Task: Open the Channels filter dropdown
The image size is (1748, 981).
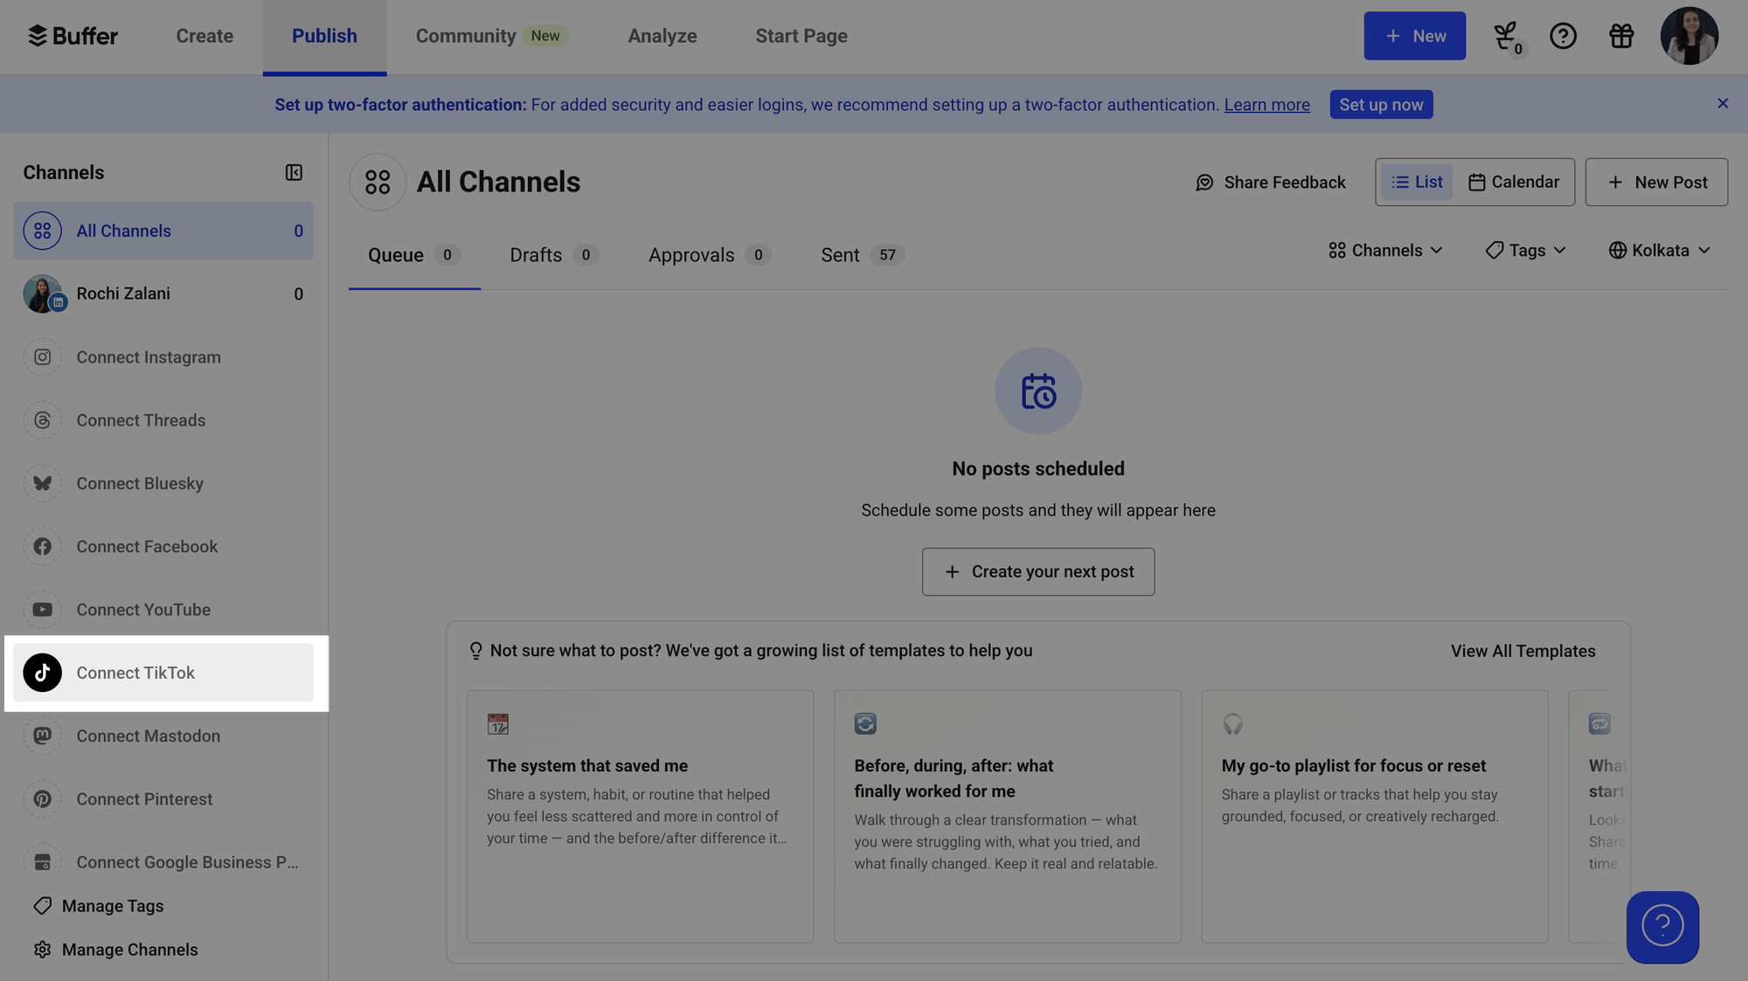Action: [x=1384, y=250]
